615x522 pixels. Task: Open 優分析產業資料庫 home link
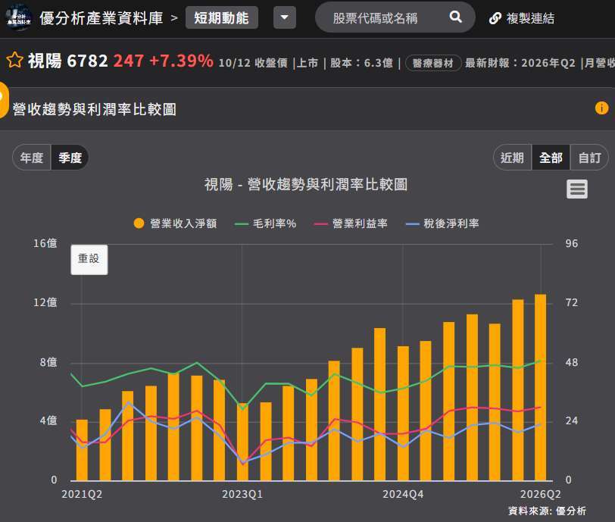[101, 18]
